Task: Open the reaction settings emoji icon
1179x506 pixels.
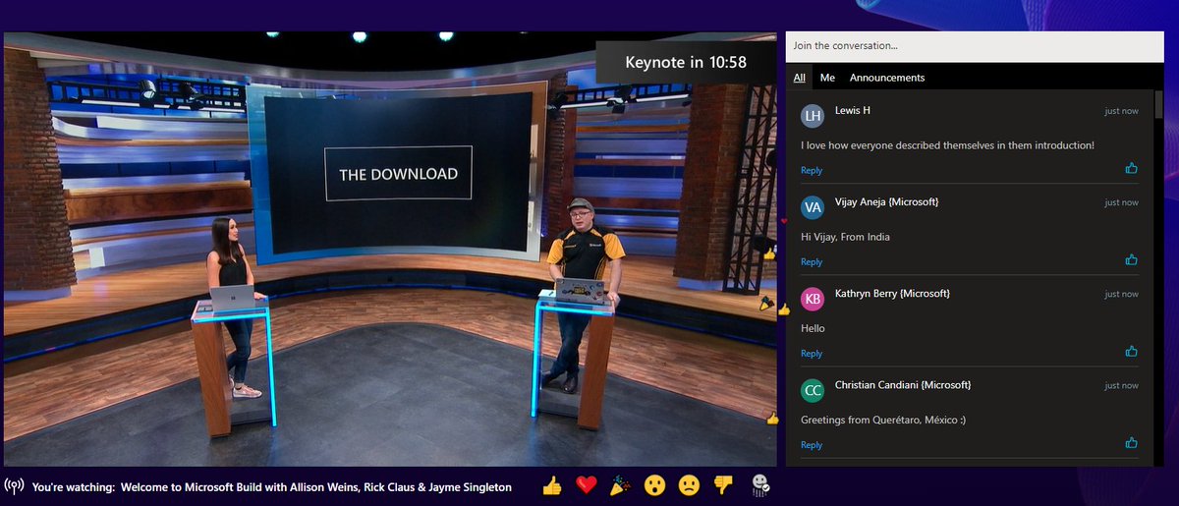Action: 760,484
